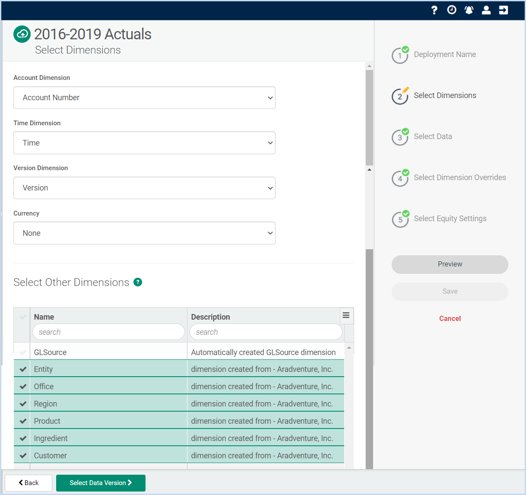
Task: Select the Customer name cell
Action: point(108,455)
